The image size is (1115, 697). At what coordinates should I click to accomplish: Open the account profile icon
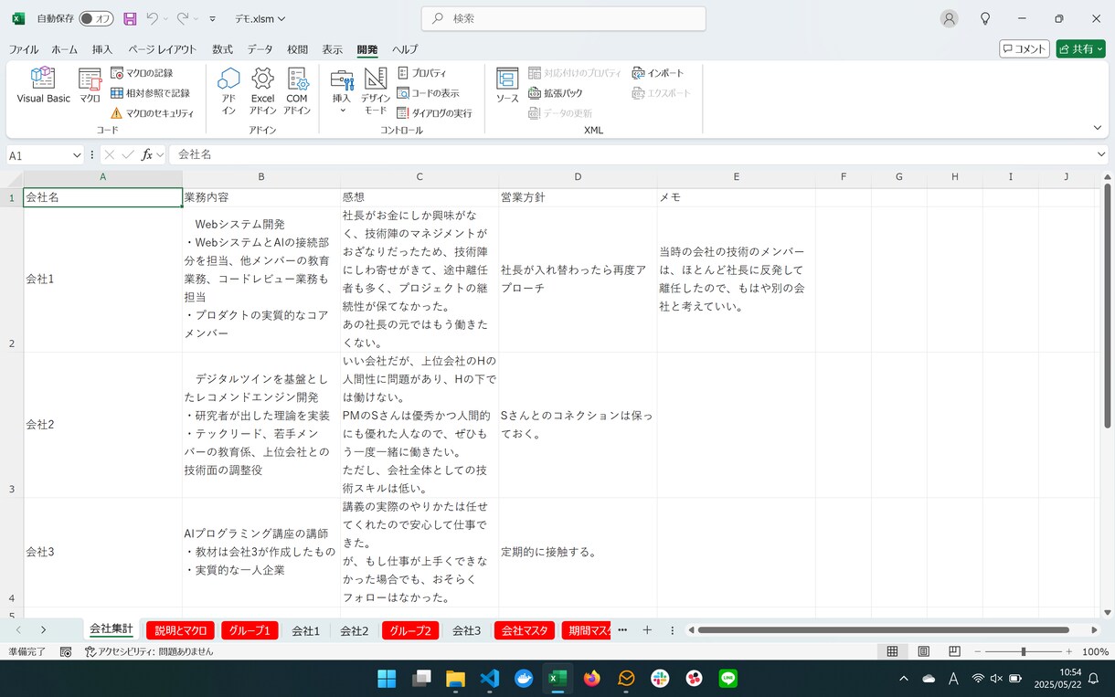(x=950, y=18)
